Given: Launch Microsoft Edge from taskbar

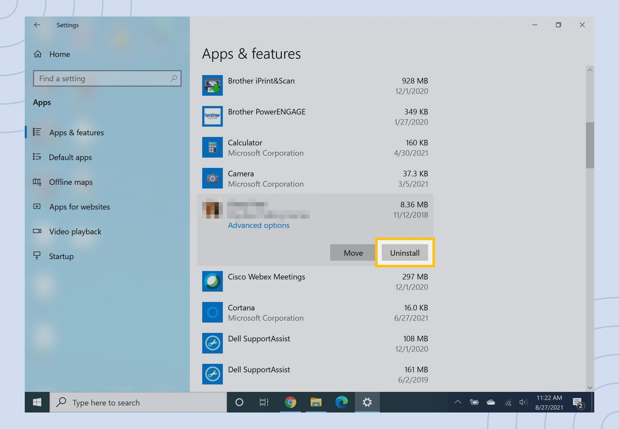Looking at the screenshot, I should click(x=342, y=402).
